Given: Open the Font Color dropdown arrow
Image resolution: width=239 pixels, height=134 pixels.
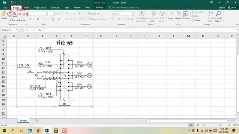Looking at the screenshot, I should click(x=62, y=19).
